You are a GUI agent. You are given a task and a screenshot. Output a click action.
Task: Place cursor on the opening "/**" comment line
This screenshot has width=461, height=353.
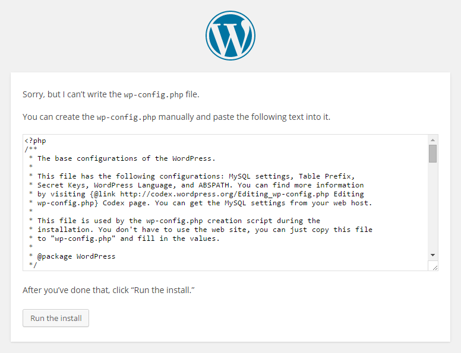tap(31, 150)
